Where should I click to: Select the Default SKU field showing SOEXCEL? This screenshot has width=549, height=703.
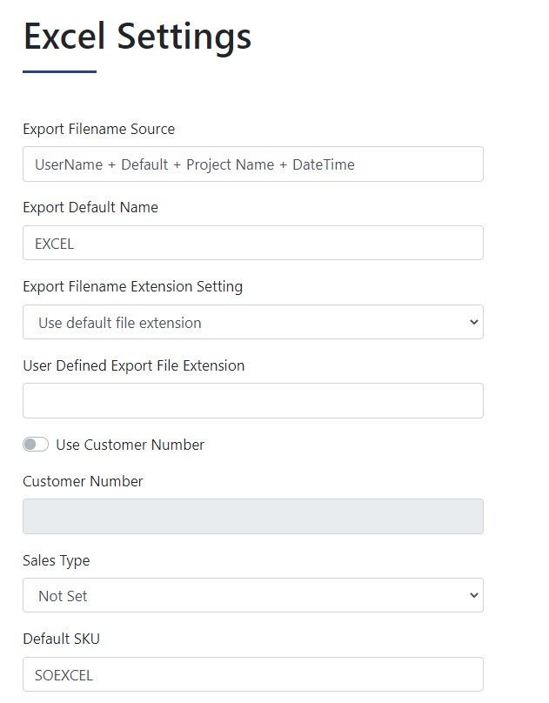click(252, 674)
